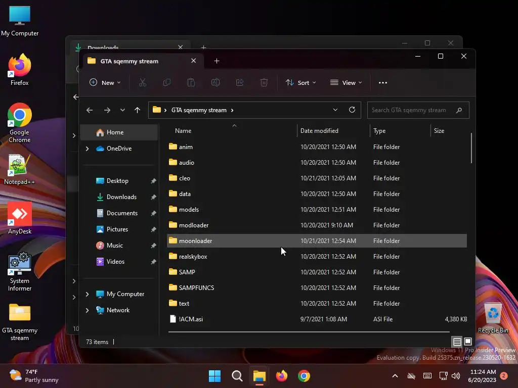Click the Cut scissors icon in toolbar
Image resolution: width=518 pixels, height=388 pixels.
pyautogui.click(x=142, y=82)
